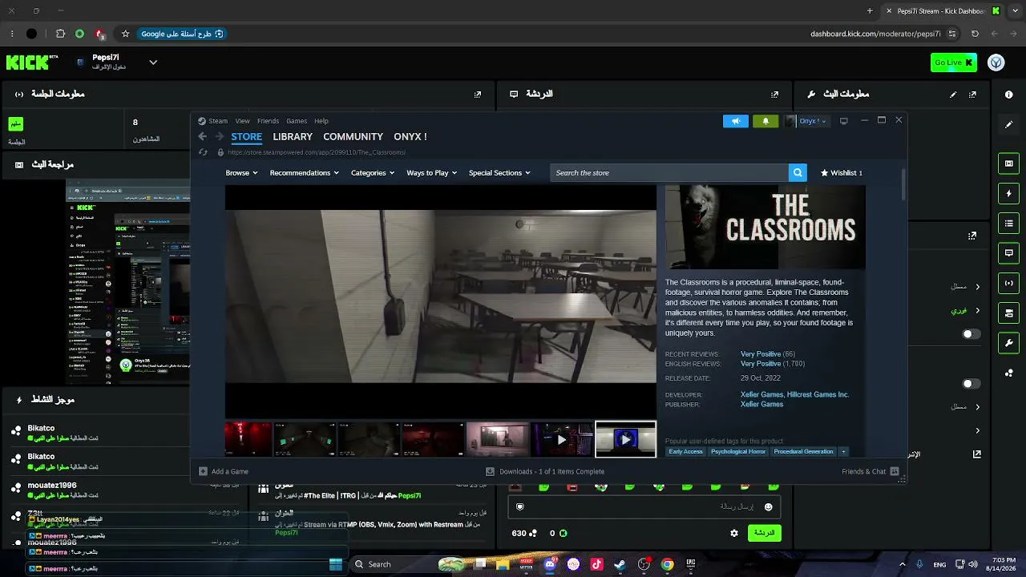The height and width of the screenshot is (577, 1026).
Task: Open the Recommendations dropdown
Action: tap(305, 173)
